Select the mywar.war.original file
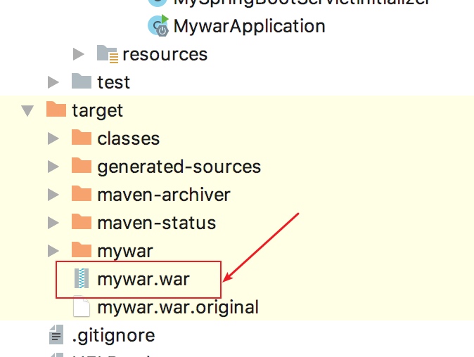Screen dimensions: 474x357 (x=178, y=307)
